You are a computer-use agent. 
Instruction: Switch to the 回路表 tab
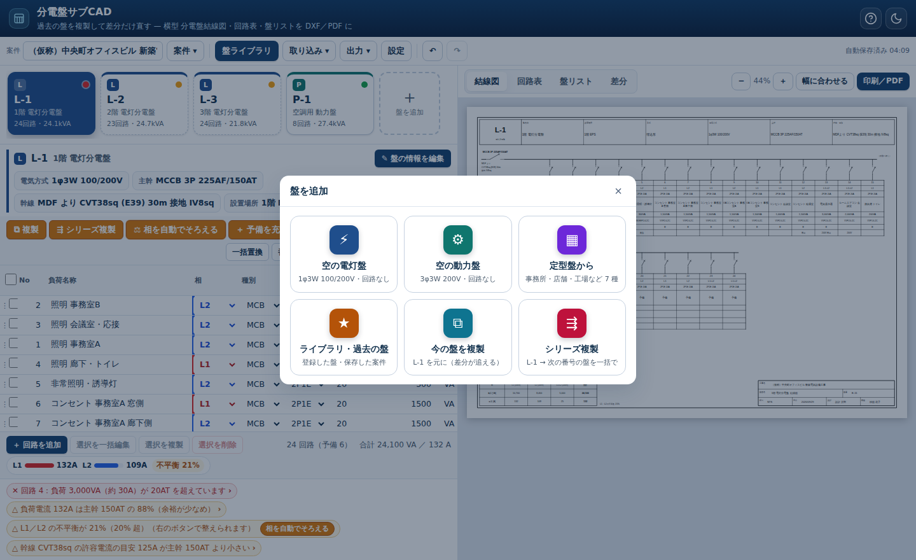[x=529, y=81]
